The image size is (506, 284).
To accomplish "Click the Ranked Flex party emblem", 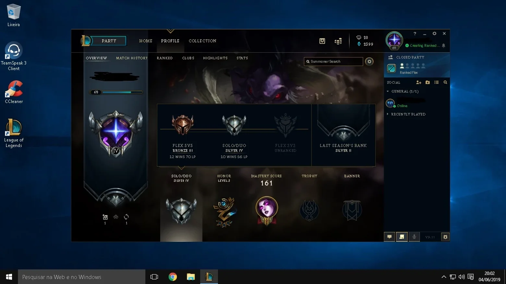I will coord(392,68).
